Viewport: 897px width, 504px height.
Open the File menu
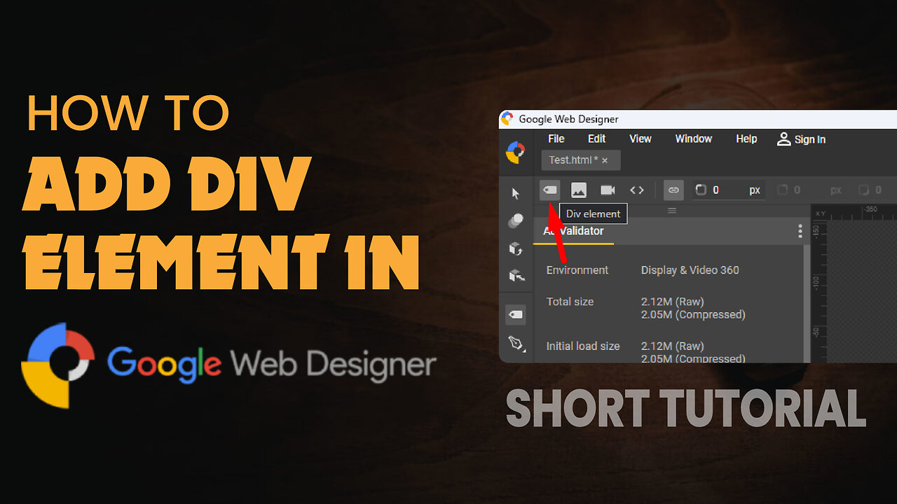(556, 139)
